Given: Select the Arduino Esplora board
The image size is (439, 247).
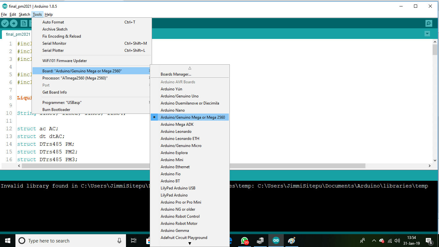Looking at the screenshot, I should click(x=190, y=153).
